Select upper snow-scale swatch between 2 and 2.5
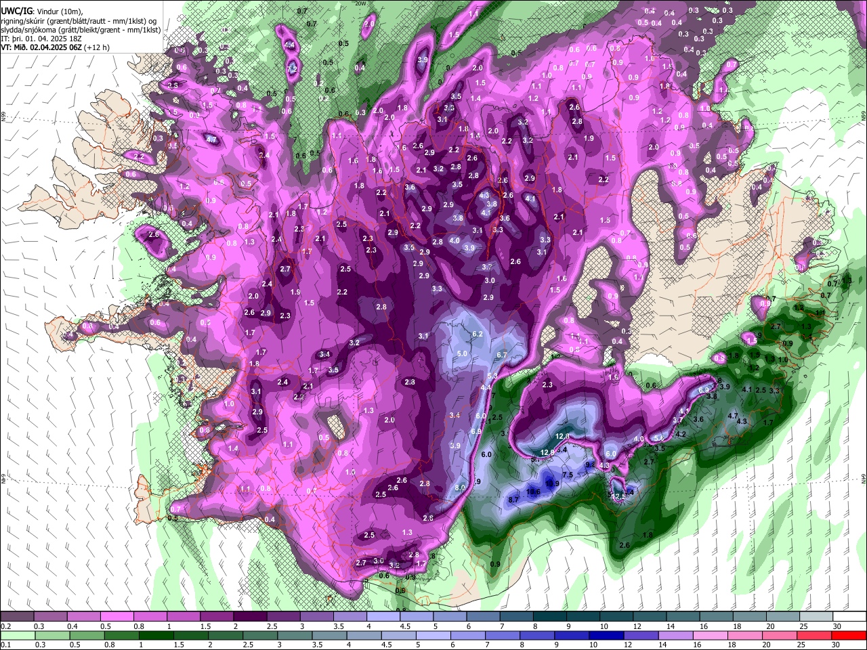Image resolution: width=867 pixels, height=650 pixels. click(250, 616)
